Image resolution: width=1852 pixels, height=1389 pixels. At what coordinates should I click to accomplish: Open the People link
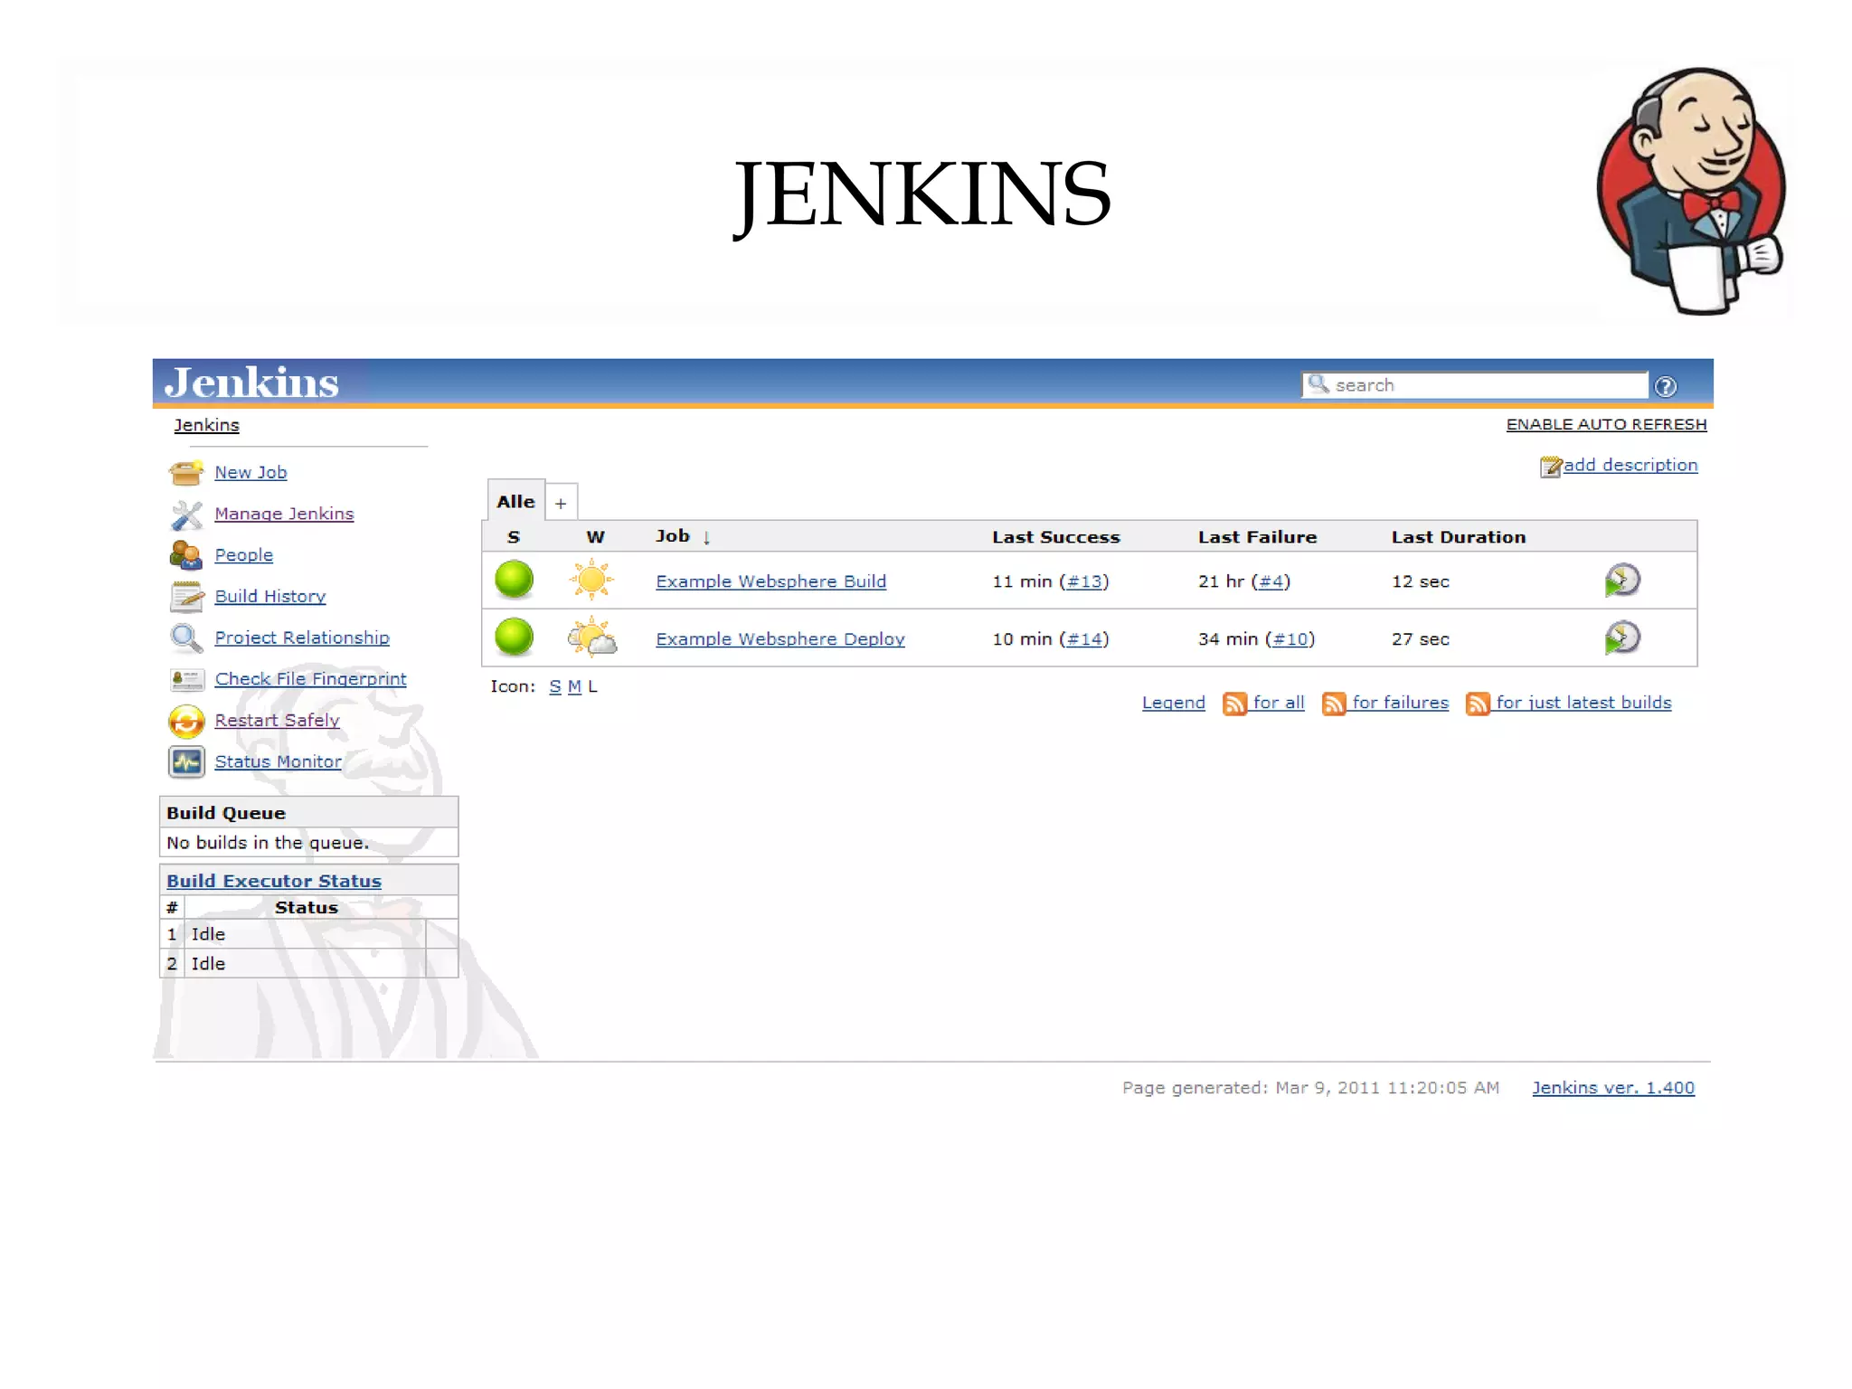243,555
